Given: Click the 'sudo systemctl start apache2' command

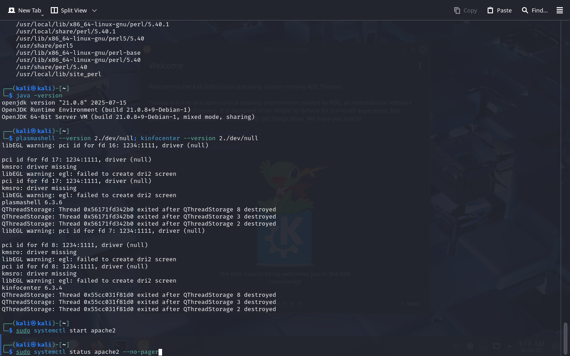Looking at the screenshot, I should coord(66,331).
